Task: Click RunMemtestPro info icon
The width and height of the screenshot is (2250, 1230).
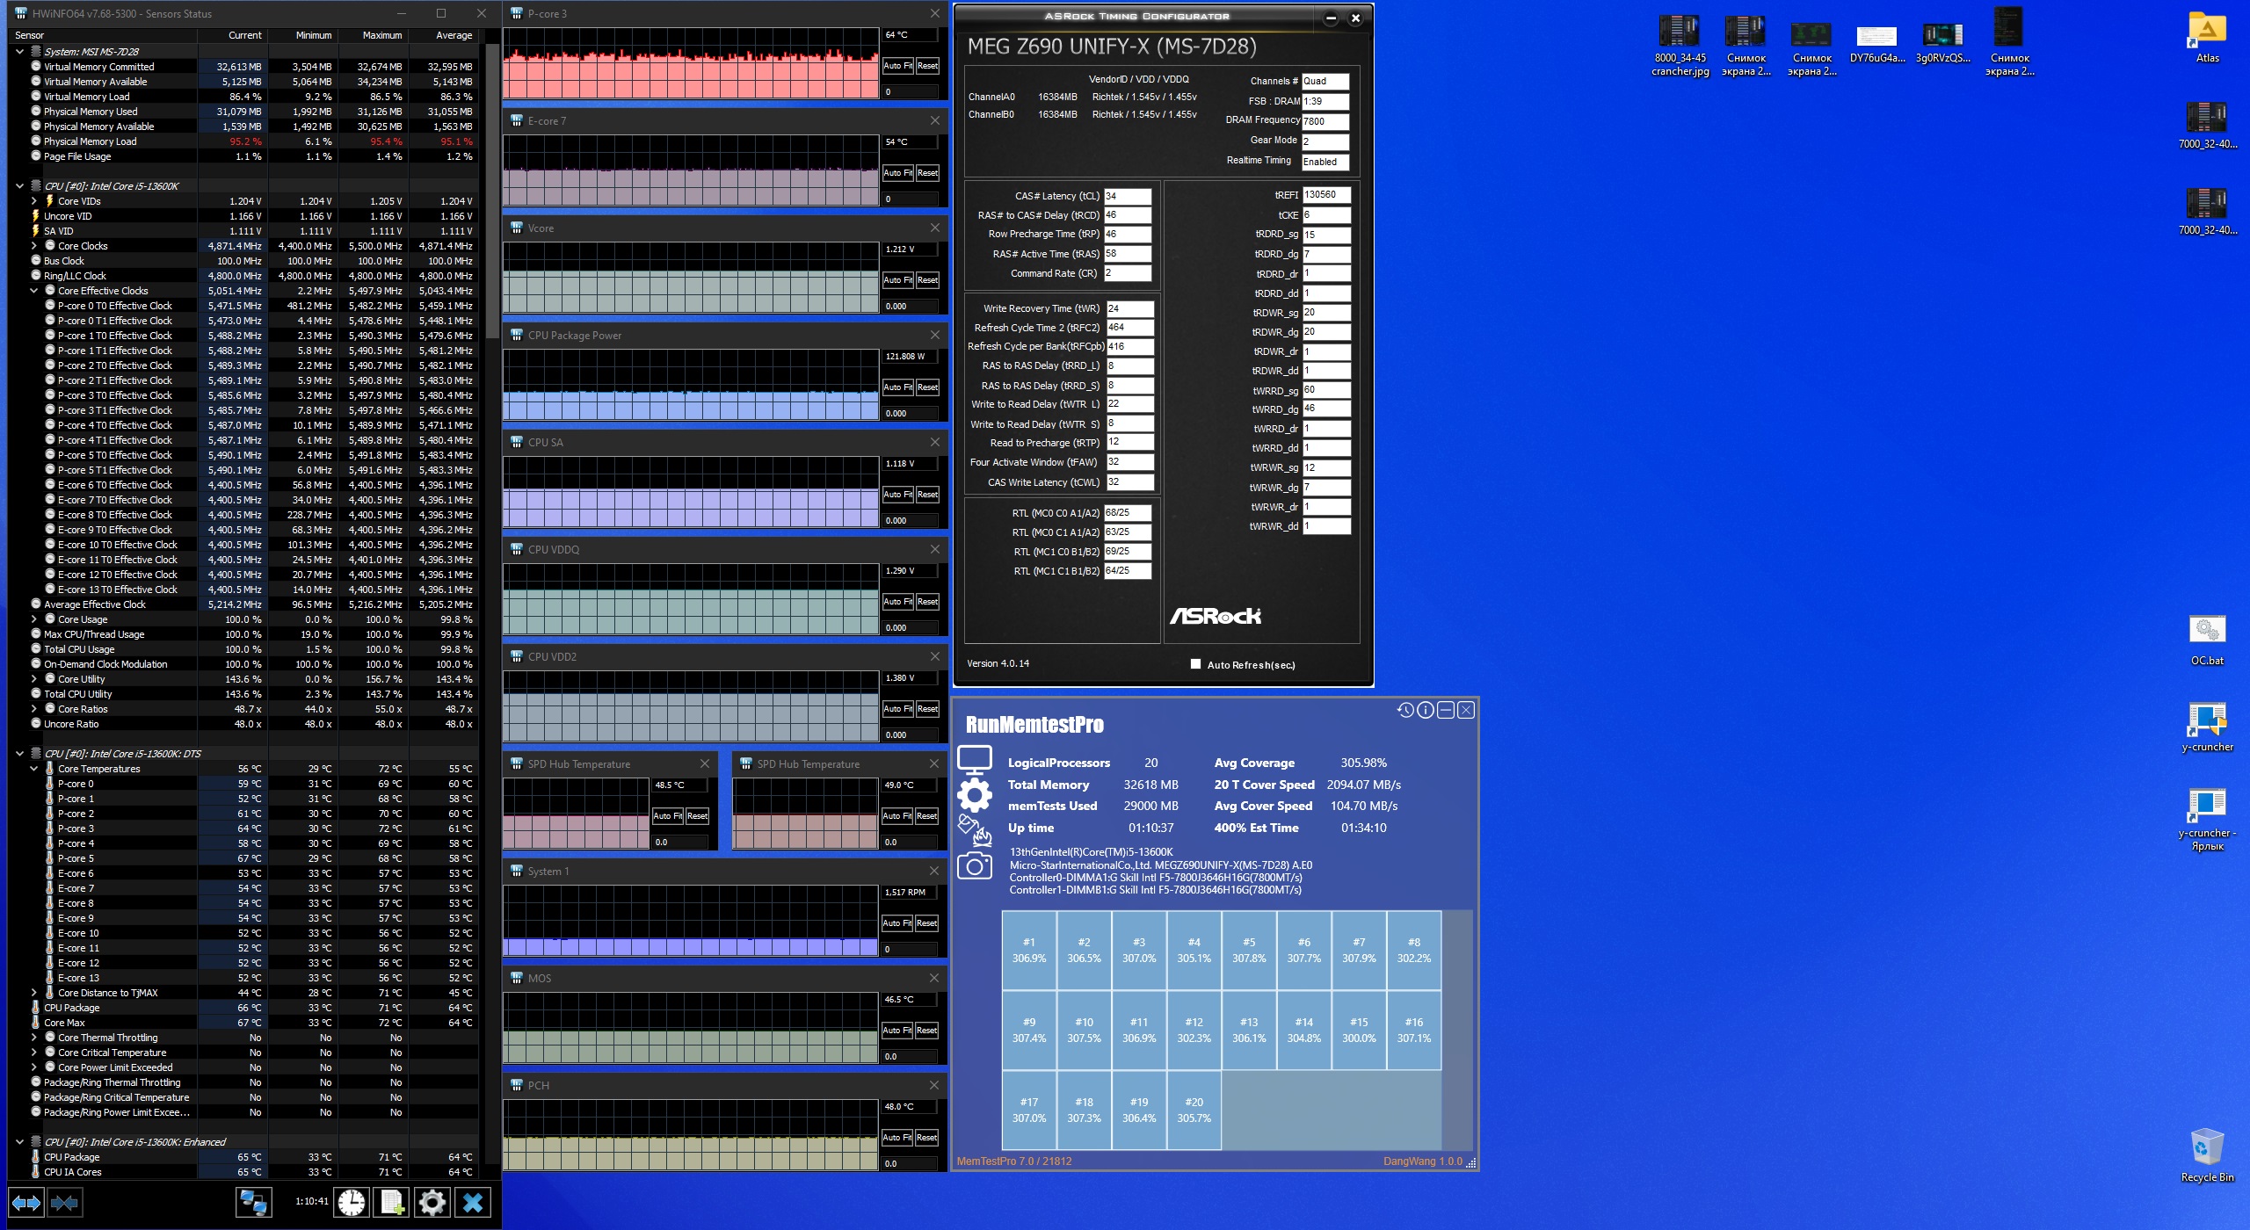Action: [x=1425, y=710]
